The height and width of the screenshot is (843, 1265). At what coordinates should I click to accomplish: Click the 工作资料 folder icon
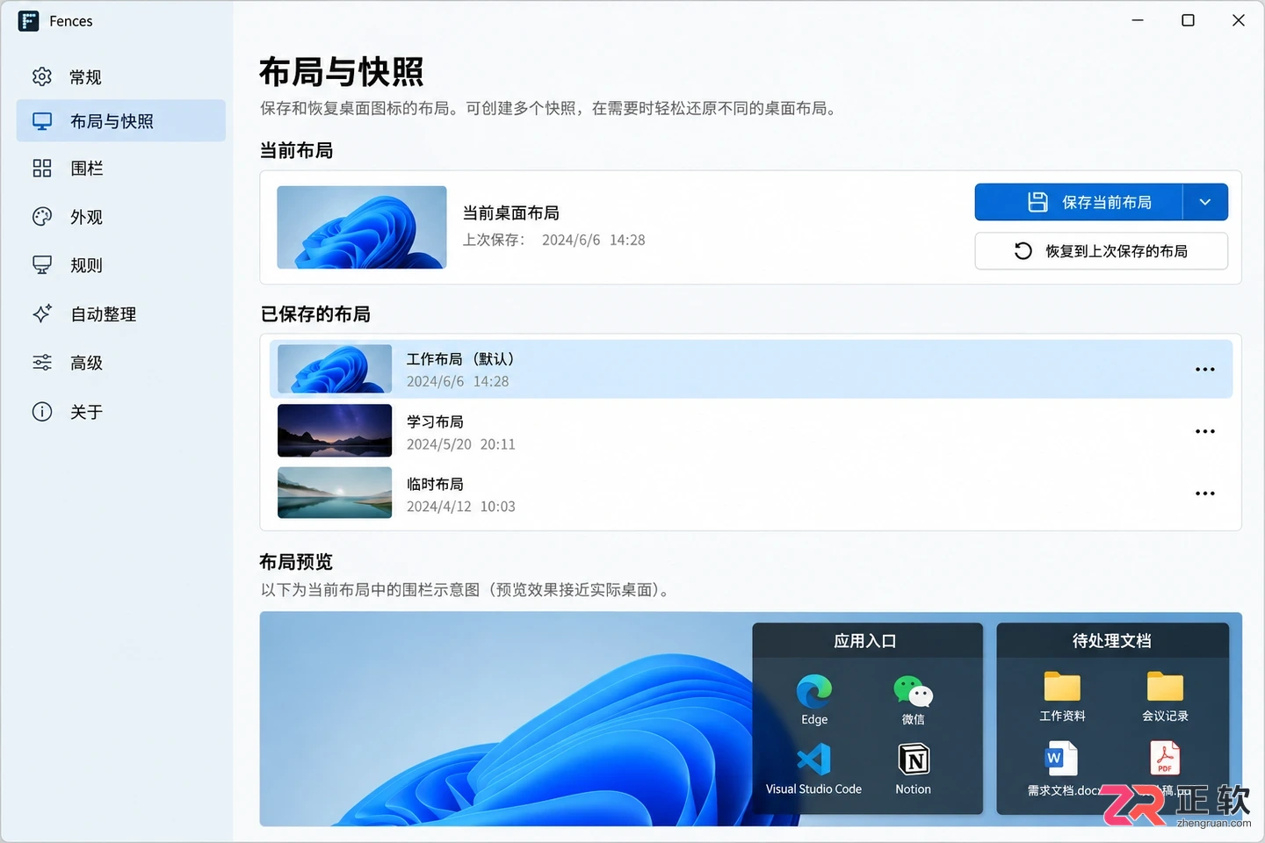(1062, 686)
